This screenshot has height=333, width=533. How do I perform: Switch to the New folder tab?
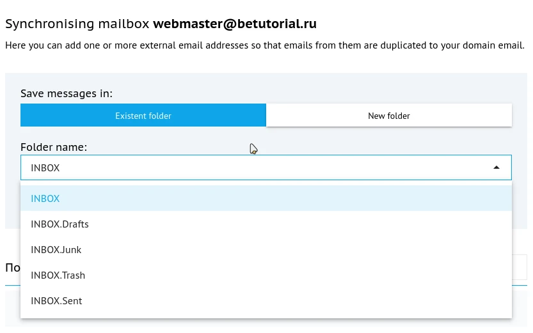389,116
